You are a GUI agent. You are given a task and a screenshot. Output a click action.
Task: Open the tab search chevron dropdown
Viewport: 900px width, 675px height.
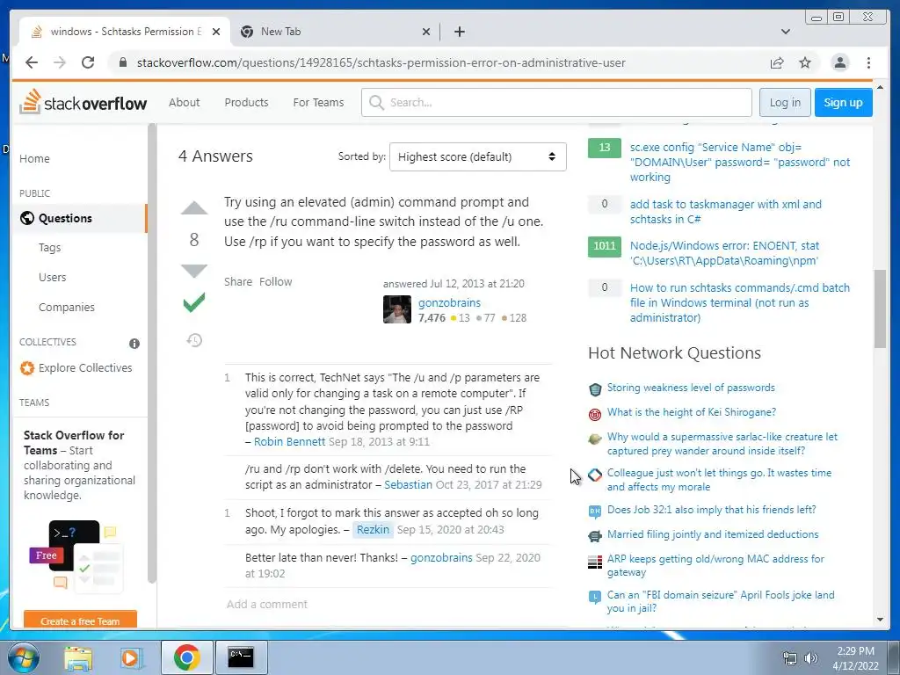point(785,32)
